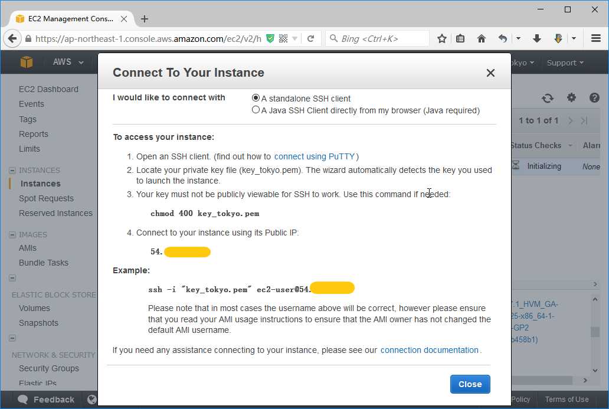Open the address bar history dropdown arrow

tap(295, 38)
